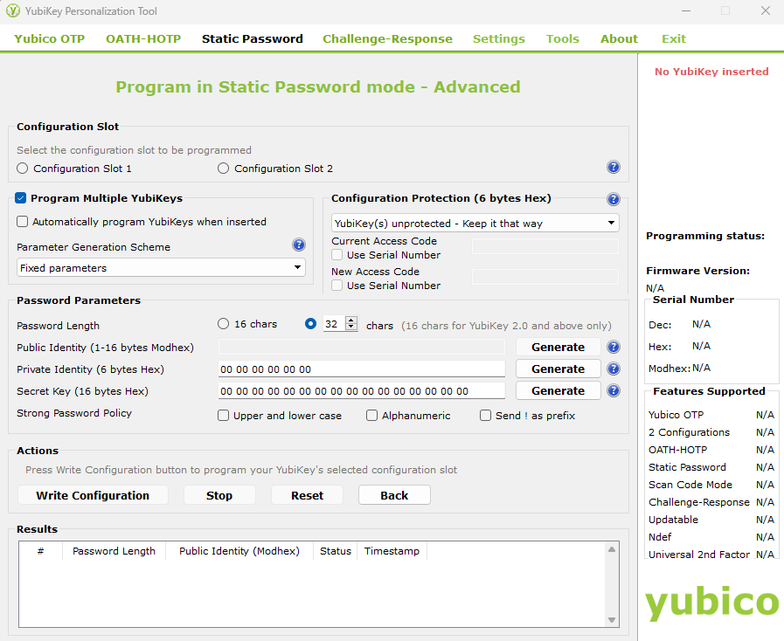
Task: Open the YubiKey(s) unprotected protection dropdown
Action: pos(475,224)
